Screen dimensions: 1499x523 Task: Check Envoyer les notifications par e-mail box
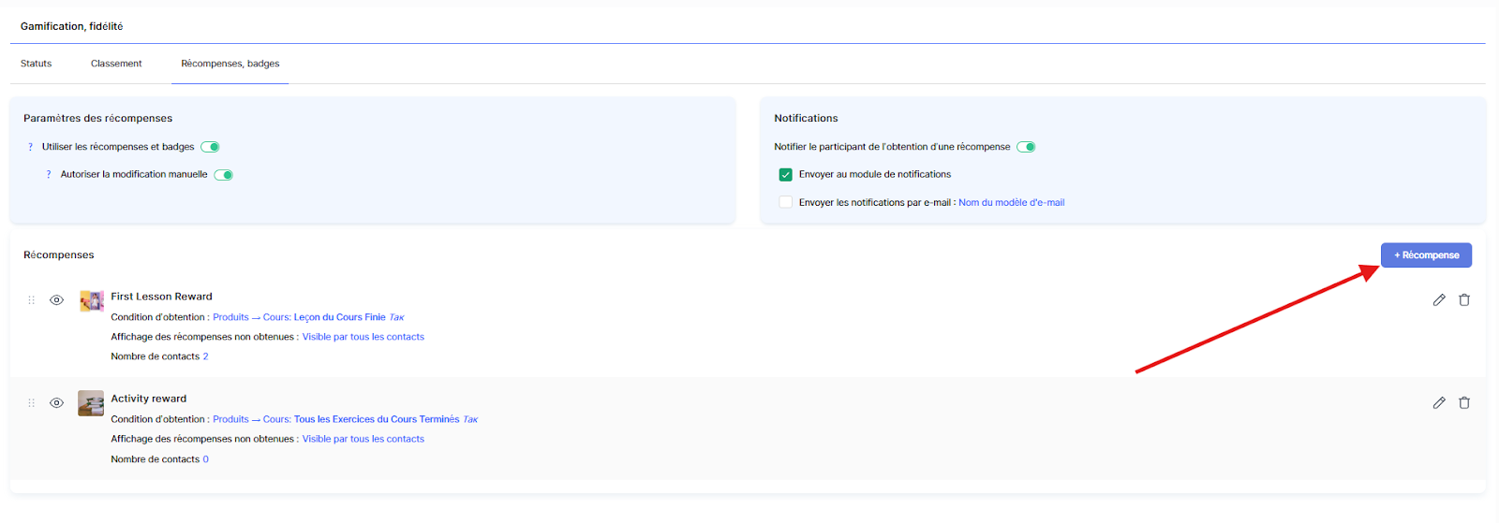[x=786, y=202]
